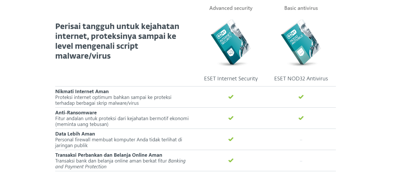Click the NOD32 dash for Transaksi Perbankan row
Image resolution: width=396 pixels, height=175 pixels.
[x=301, y=161]
